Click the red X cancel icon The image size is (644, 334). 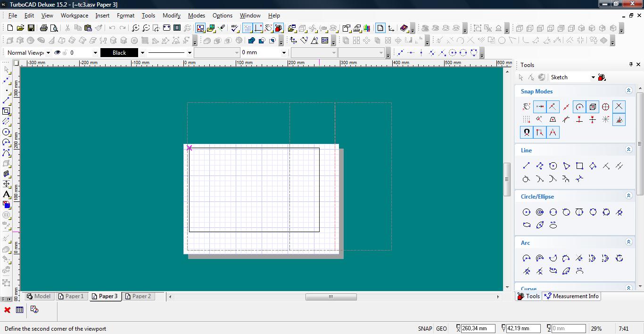click(7, 310)
